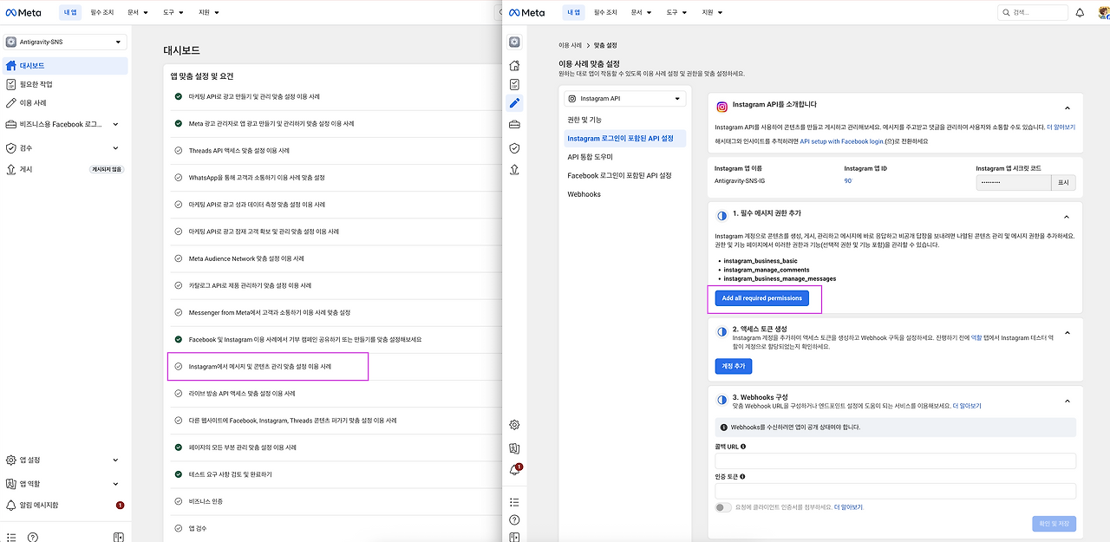Viewport: 1110px width, 542px height.
Task: Click 이용 사례 in the right window breadcrumb
Action: coord(570,44)
